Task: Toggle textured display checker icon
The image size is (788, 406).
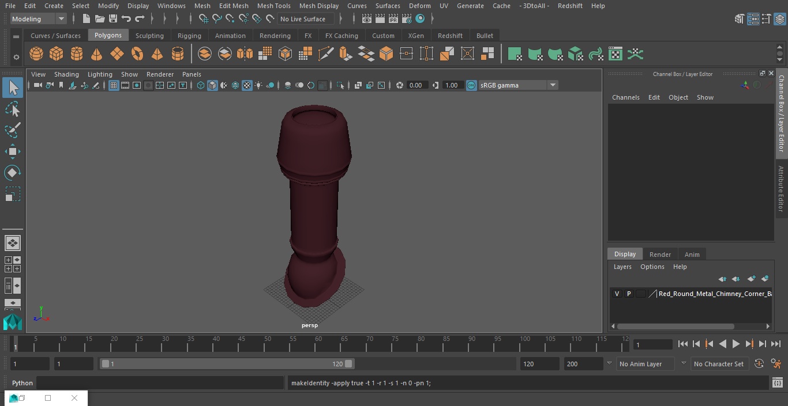Action: [x=247, y=85]
